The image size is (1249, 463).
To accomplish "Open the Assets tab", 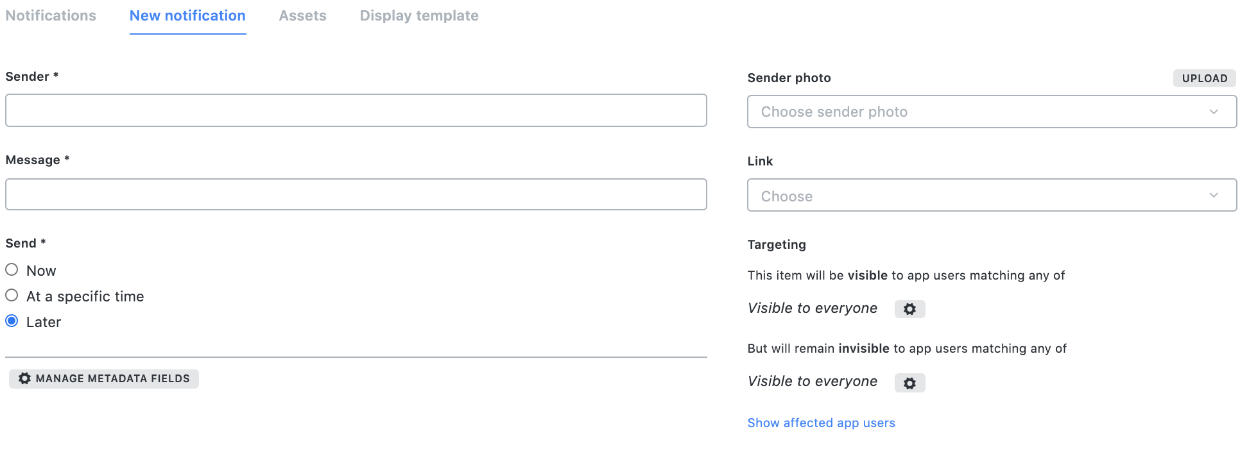I will pos(302,15).
